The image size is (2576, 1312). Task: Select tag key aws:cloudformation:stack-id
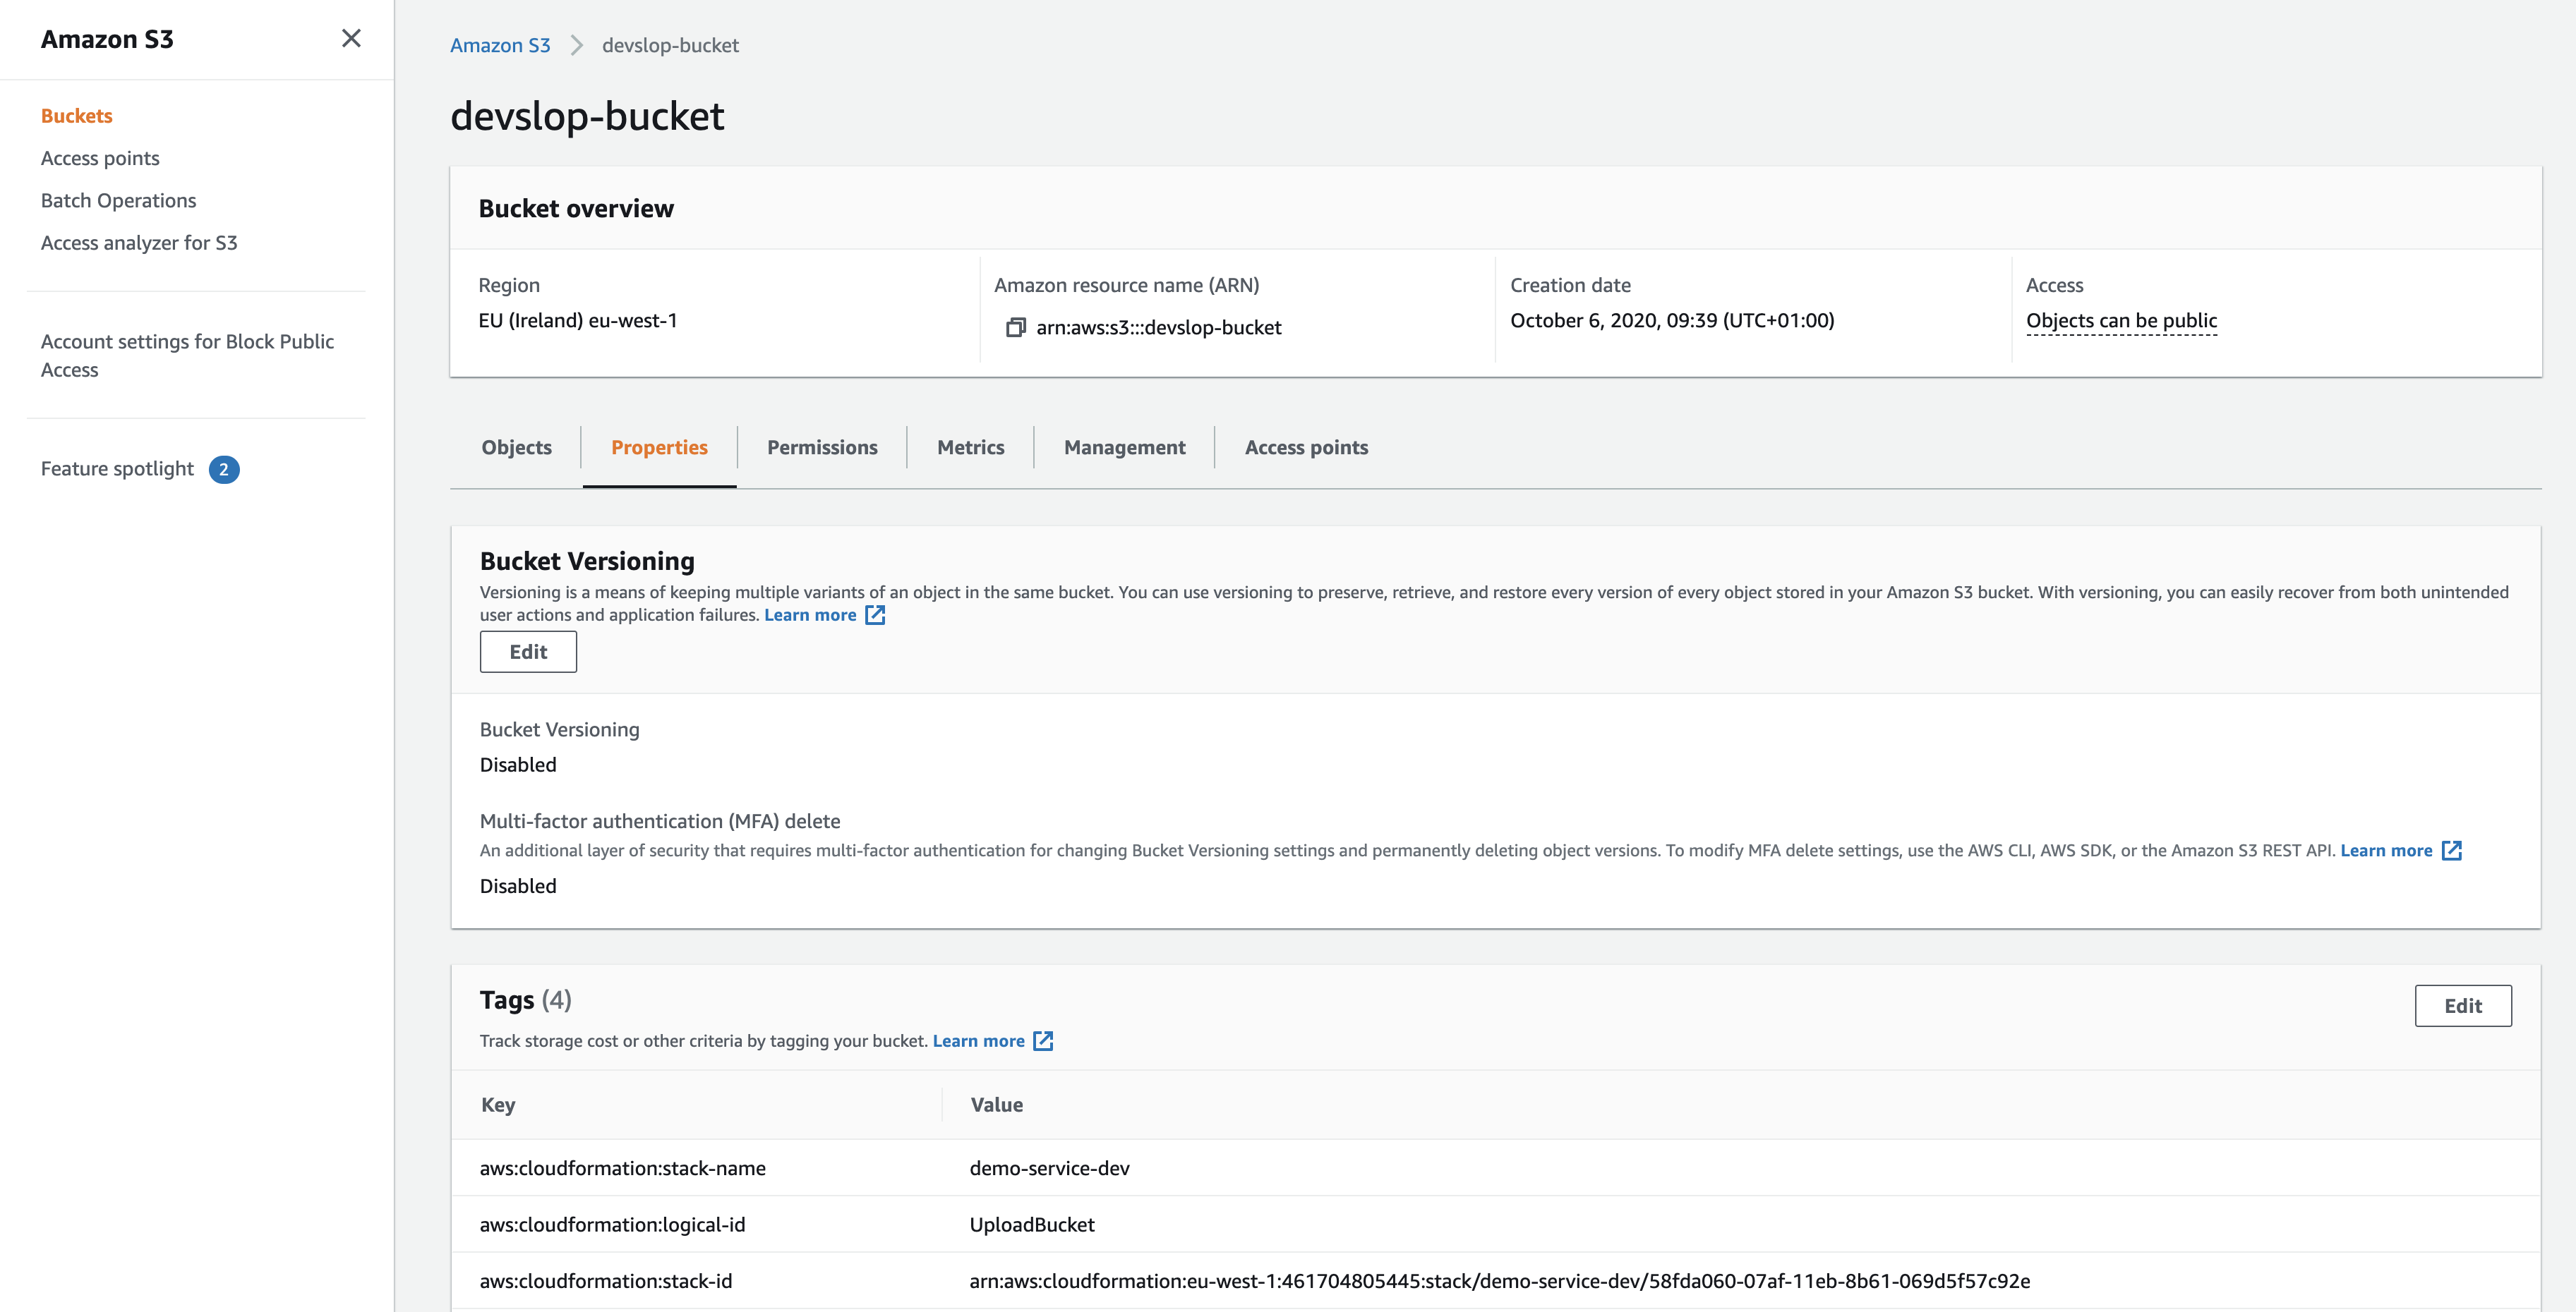(606, 1281)
